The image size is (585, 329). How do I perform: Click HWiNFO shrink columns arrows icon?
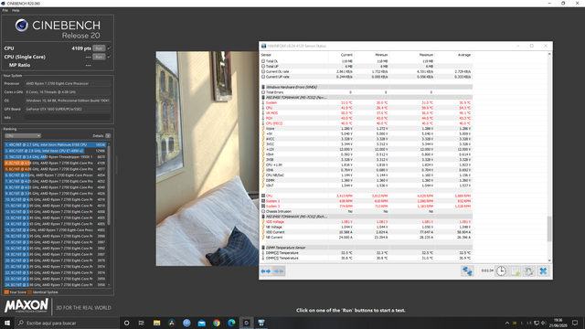(279, 271)
